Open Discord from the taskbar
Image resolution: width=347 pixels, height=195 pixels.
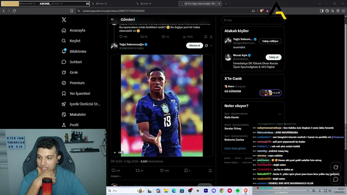click(214, 191)
